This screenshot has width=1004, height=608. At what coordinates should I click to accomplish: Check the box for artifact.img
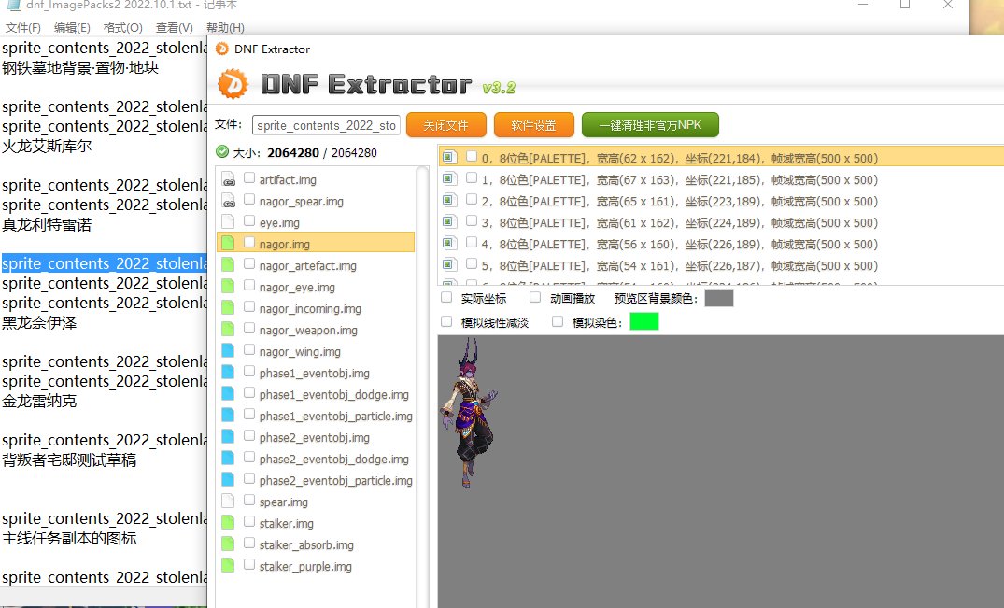coord(249,178)
